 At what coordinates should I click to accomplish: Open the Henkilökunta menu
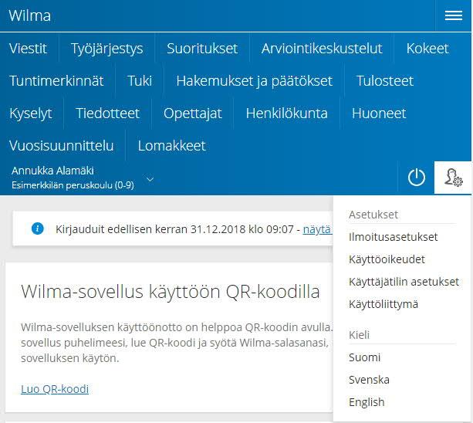coord(286,113)
